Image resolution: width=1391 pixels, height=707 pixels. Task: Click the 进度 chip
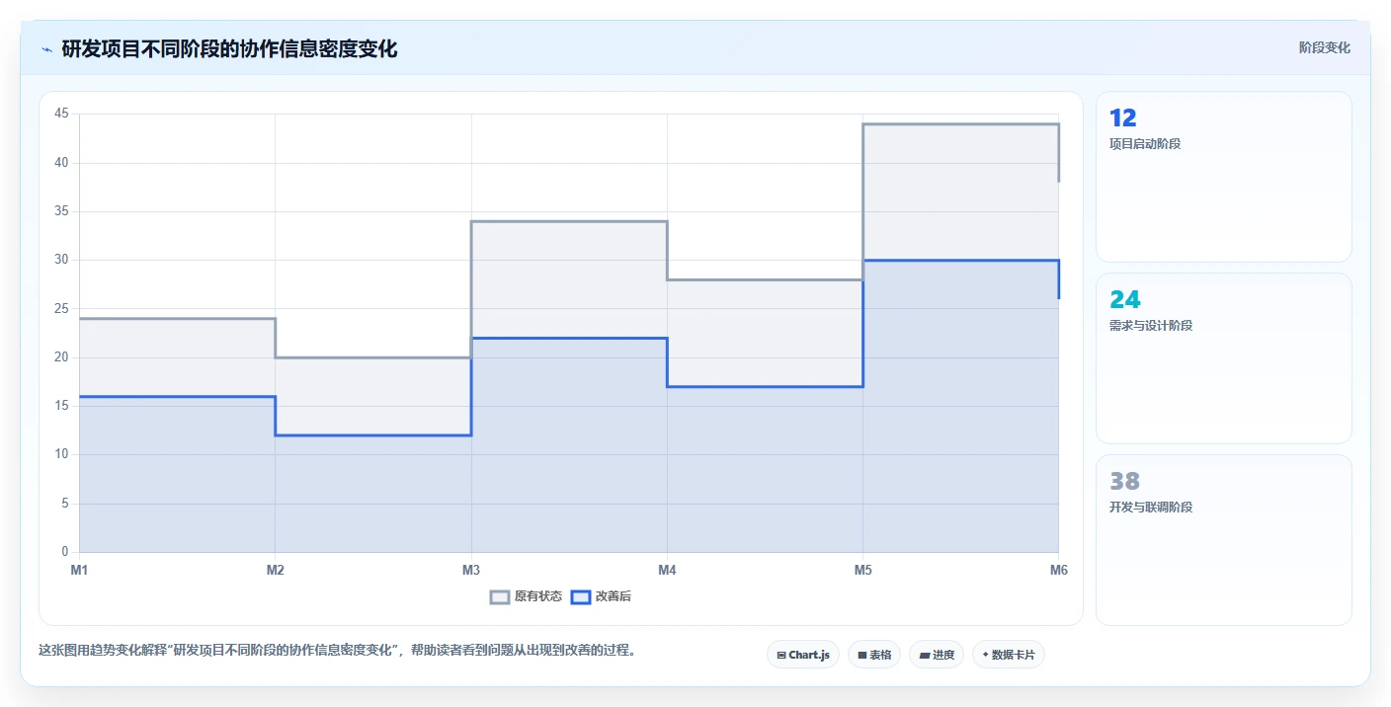point(937,655)
